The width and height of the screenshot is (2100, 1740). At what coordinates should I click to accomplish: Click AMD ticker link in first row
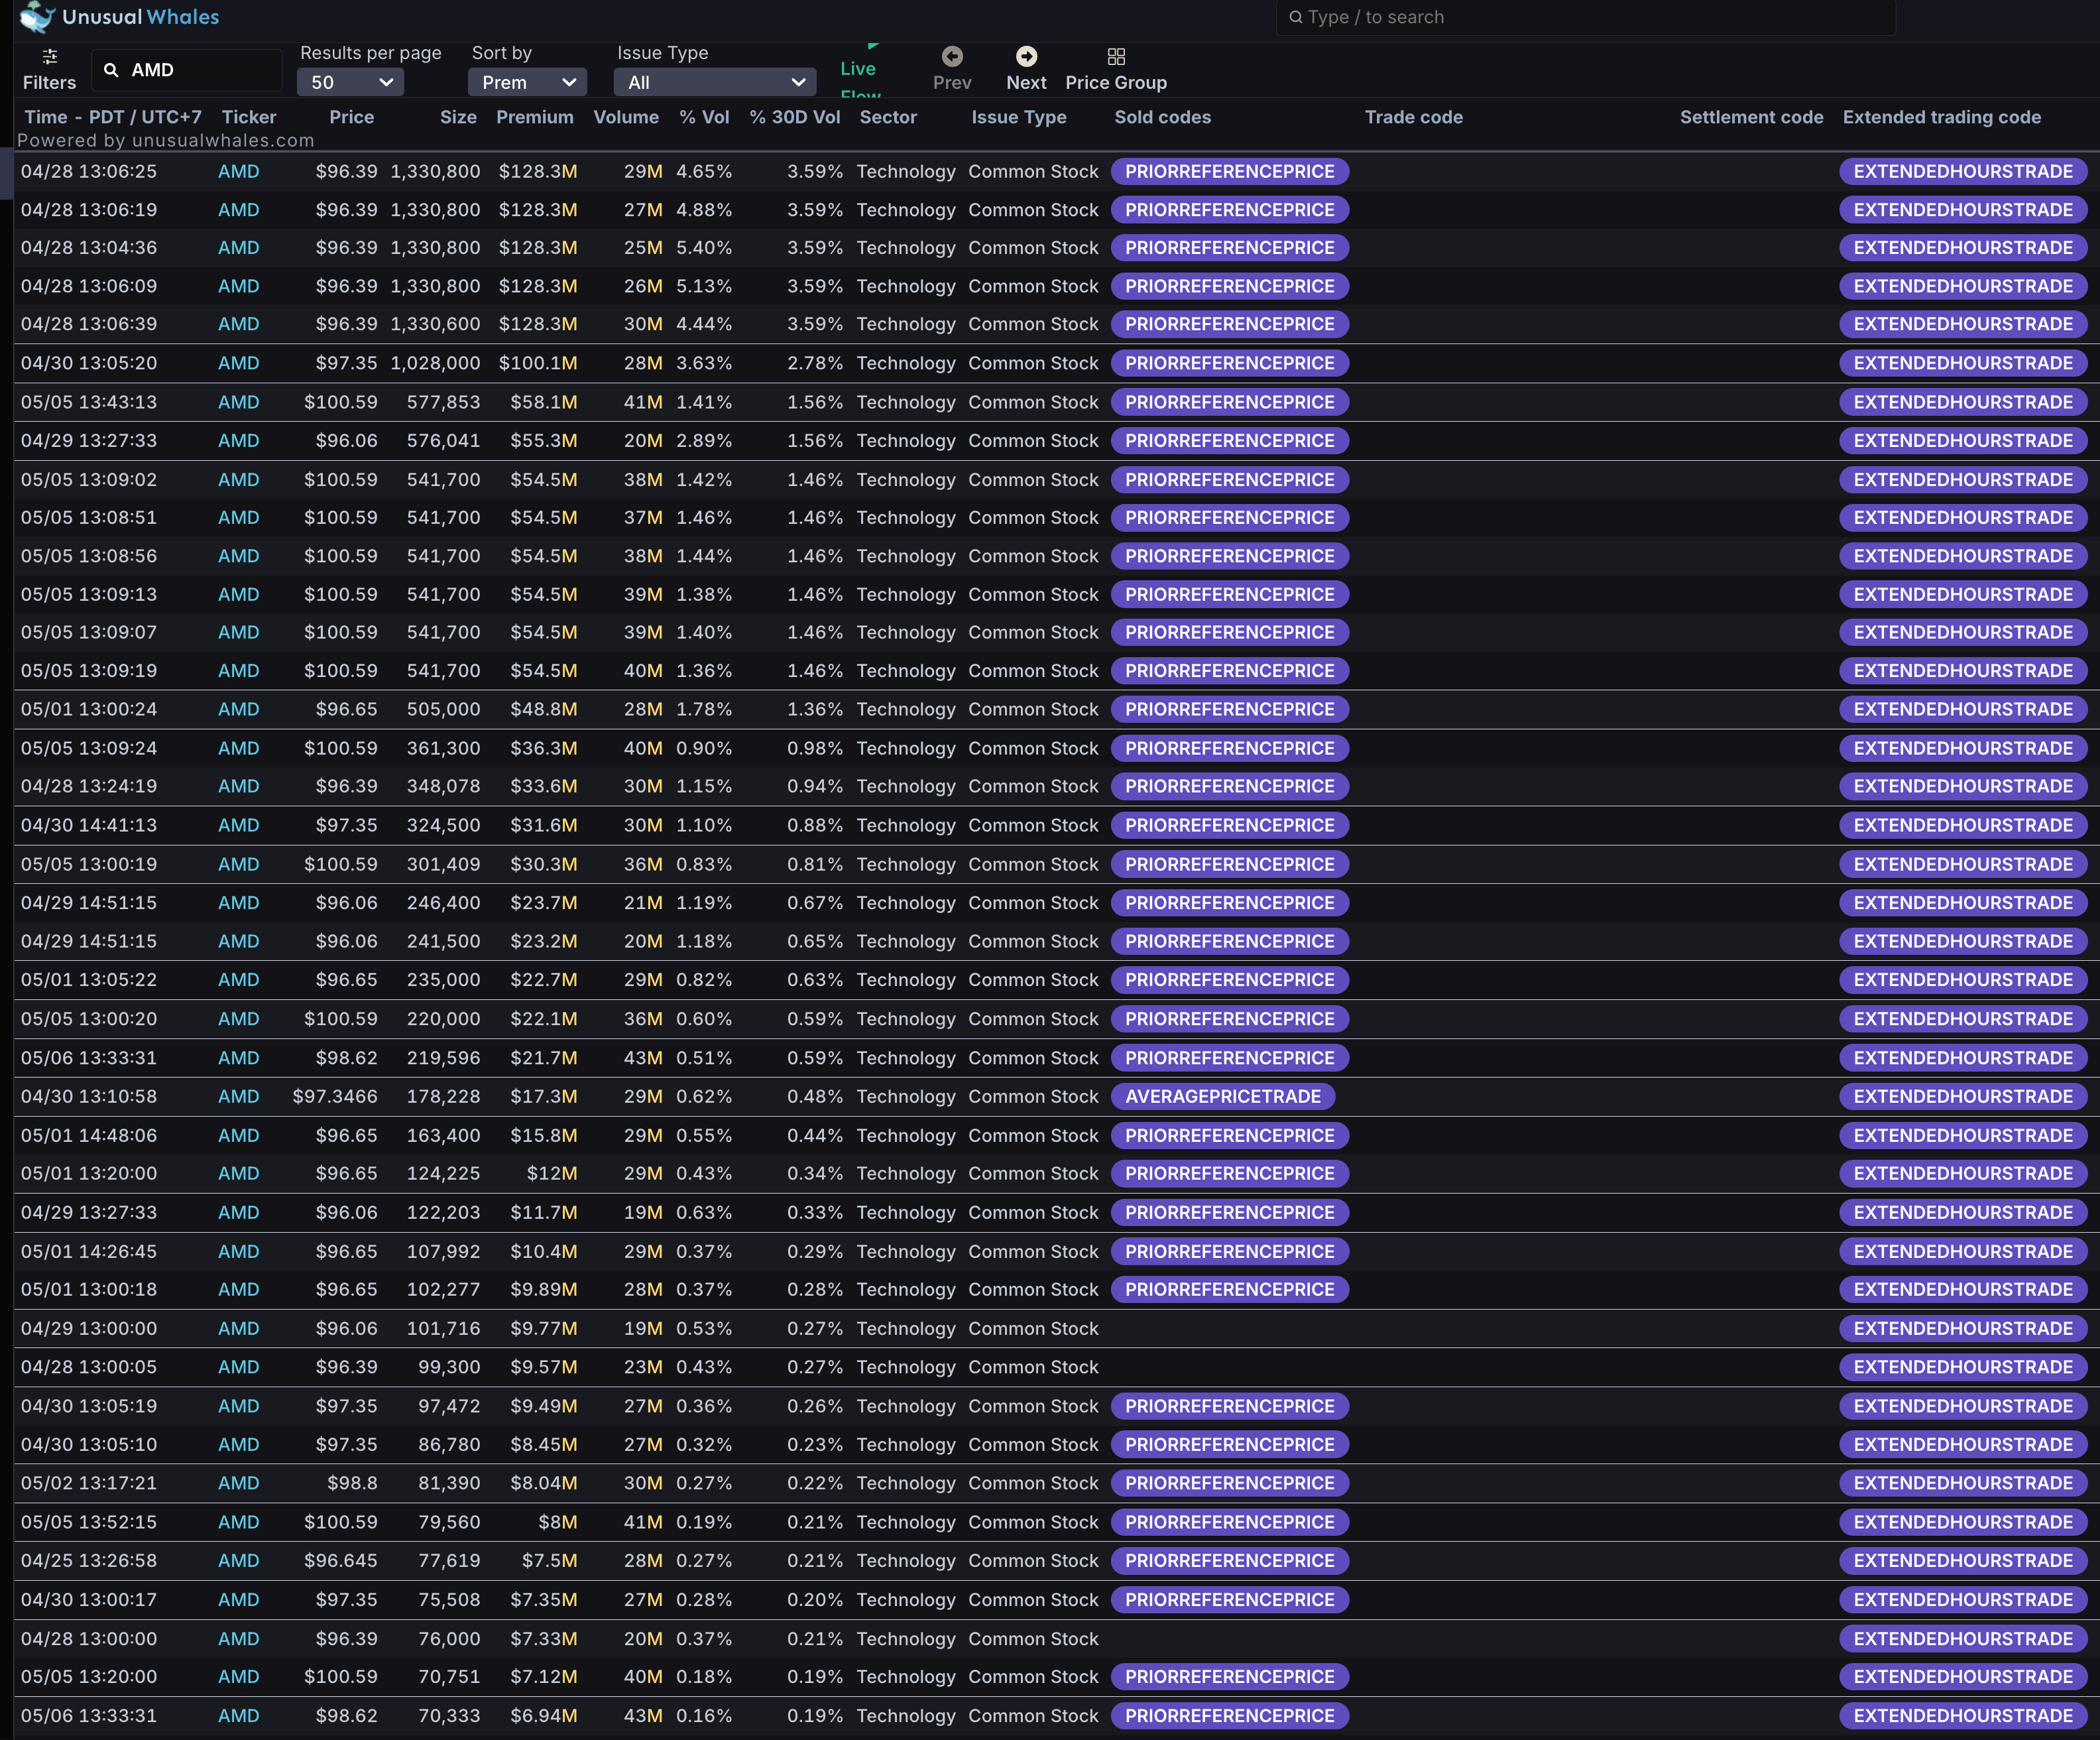pos(238,171)
